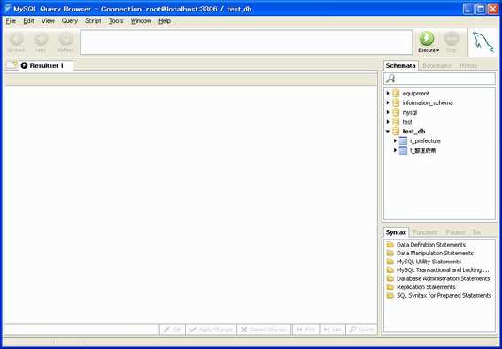The height and width of the screenshot is (349, 502).
Task: Open the Execute dropdown arrow
Action: pos(437,50)
